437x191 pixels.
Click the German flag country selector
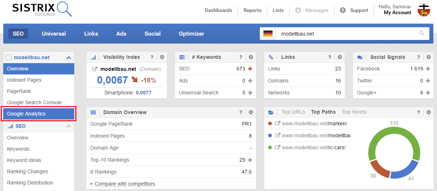point(268,33)
